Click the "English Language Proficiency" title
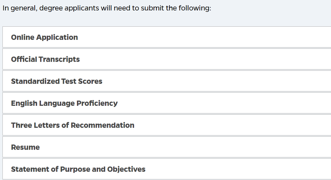The width and height of the screenshot is (331, 180). tap(64, 103)
